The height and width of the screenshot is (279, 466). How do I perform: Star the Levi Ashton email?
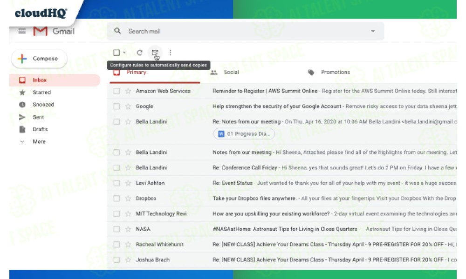(x=128, y=183)
